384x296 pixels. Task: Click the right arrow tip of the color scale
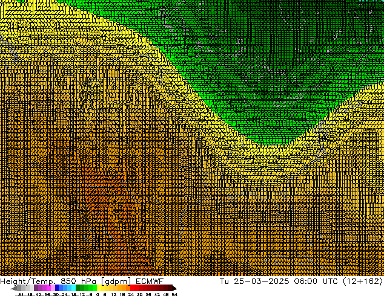pos(175,288)
